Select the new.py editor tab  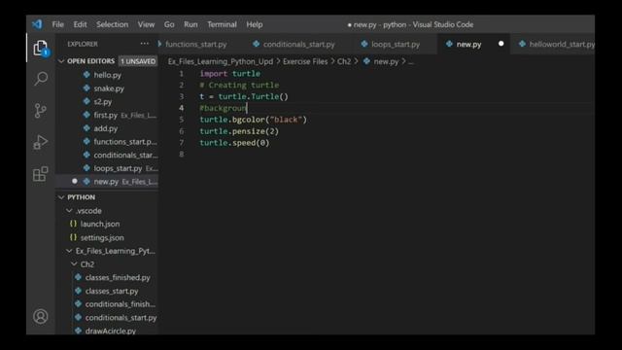click(468, 44)
